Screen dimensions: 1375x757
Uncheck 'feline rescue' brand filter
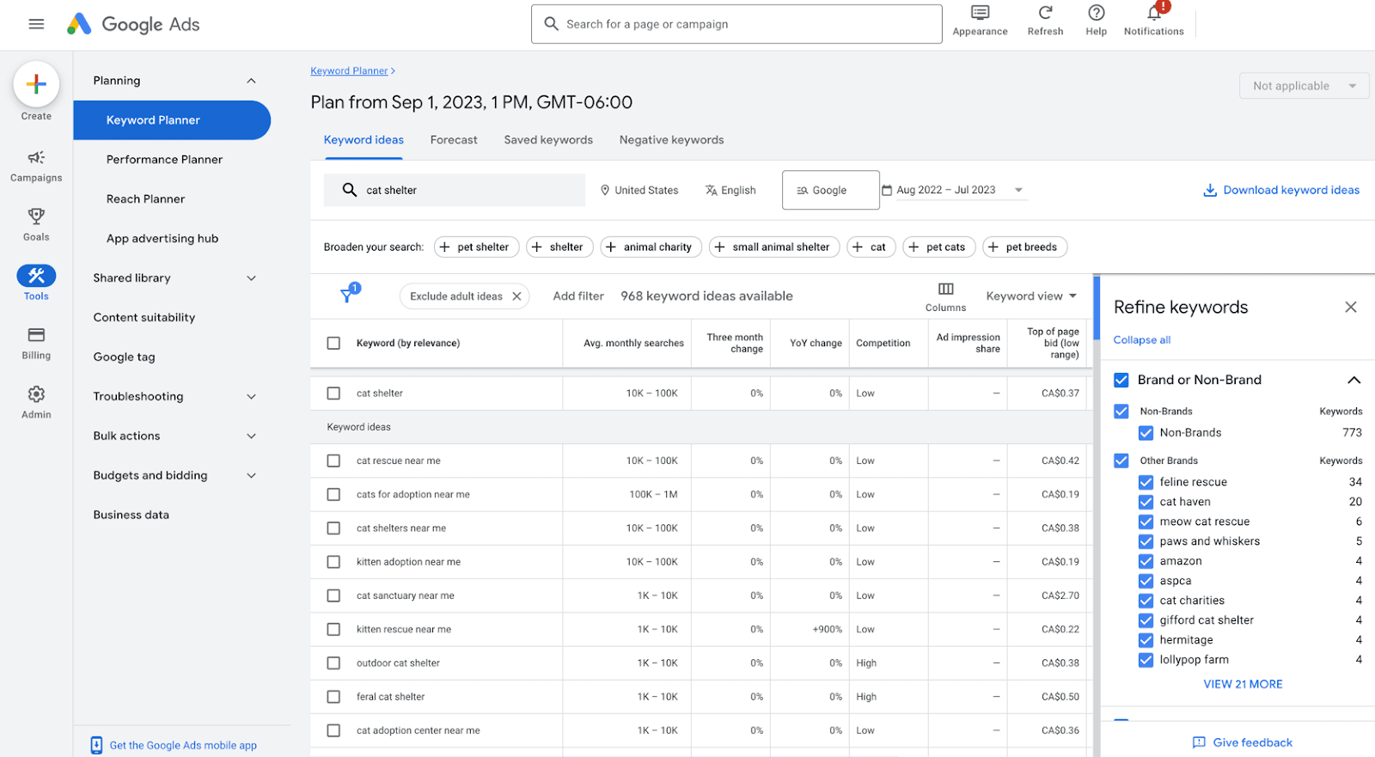(x=1146, y=482)
